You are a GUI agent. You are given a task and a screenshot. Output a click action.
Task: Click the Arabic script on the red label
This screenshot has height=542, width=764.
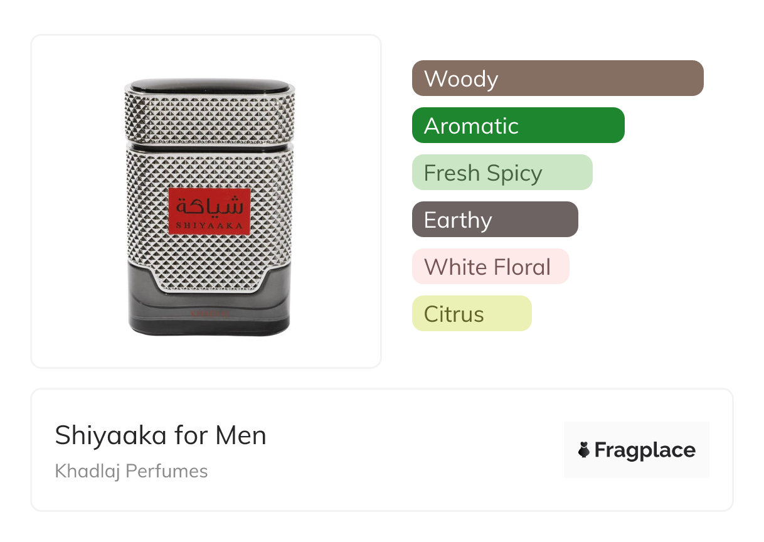209,205
